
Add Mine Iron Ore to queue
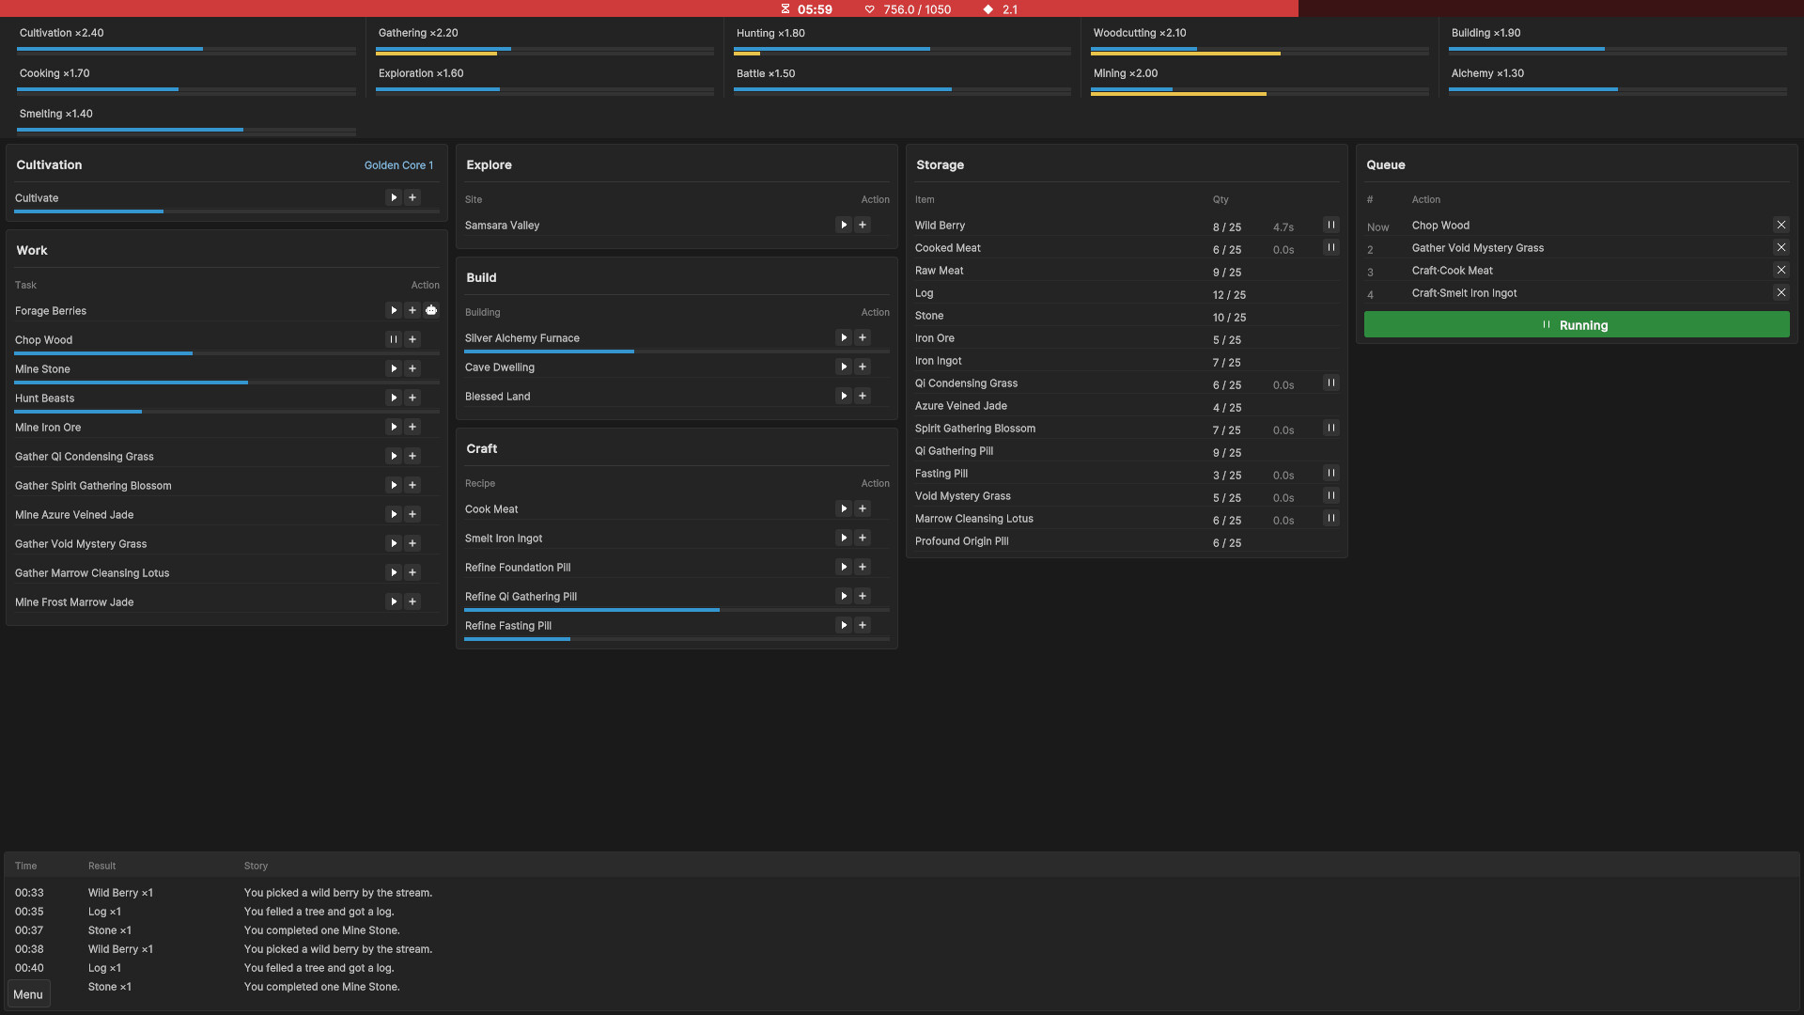[x=412, y=427]
